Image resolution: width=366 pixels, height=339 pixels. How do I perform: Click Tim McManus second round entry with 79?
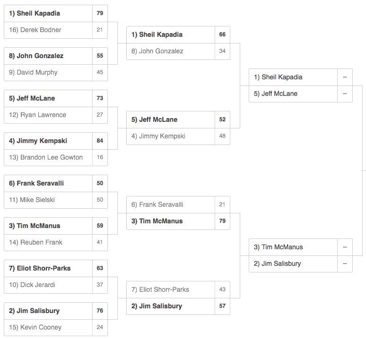[178, 221]
